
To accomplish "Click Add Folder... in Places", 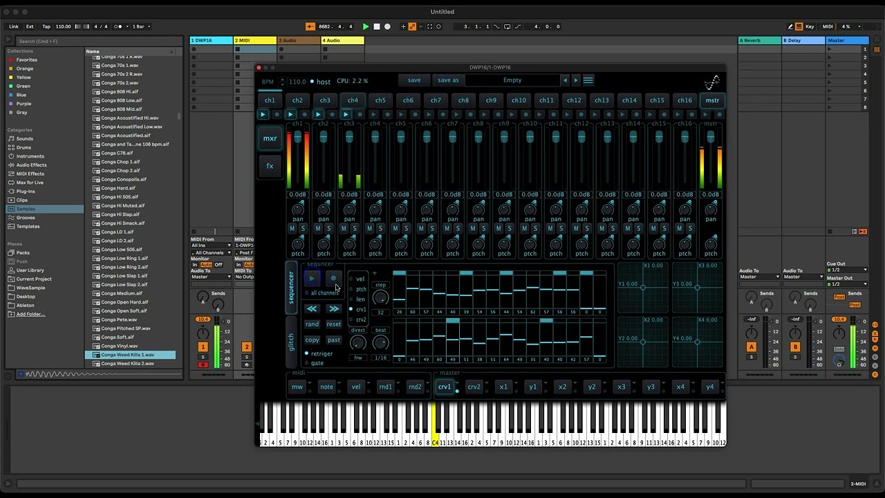I will click(30, 314).
